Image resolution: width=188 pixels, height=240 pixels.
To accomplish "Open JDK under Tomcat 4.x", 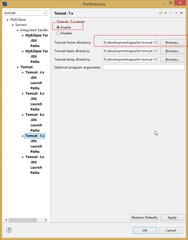I will (34, 78).
